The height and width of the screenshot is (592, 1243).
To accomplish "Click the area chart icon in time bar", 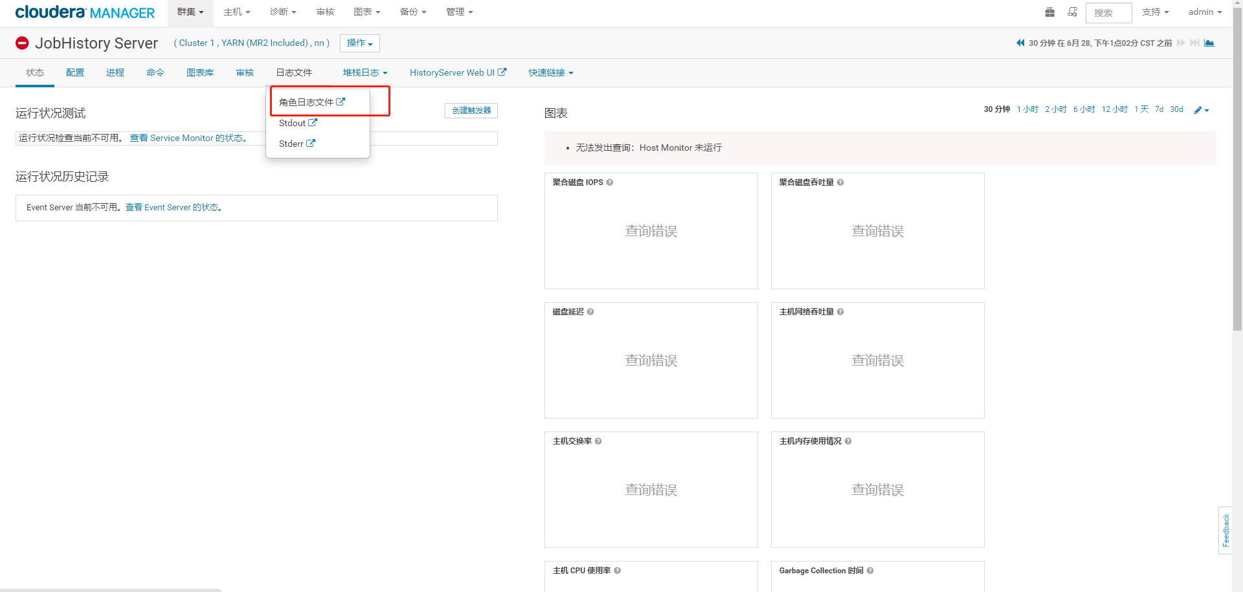I will [x=1209, y=43].
